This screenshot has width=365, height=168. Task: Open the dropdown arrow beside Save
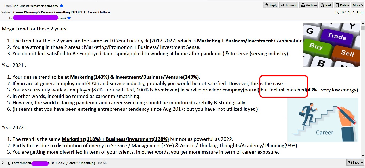362,162
